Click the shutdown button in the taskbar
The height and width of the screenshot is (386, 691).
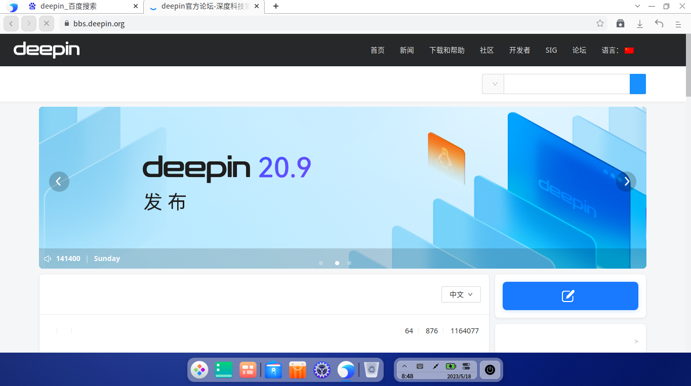click(490, 370)
